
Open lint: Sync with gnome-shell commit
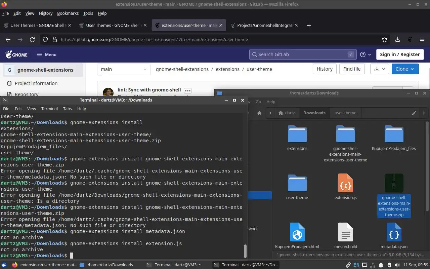point(149,90)
